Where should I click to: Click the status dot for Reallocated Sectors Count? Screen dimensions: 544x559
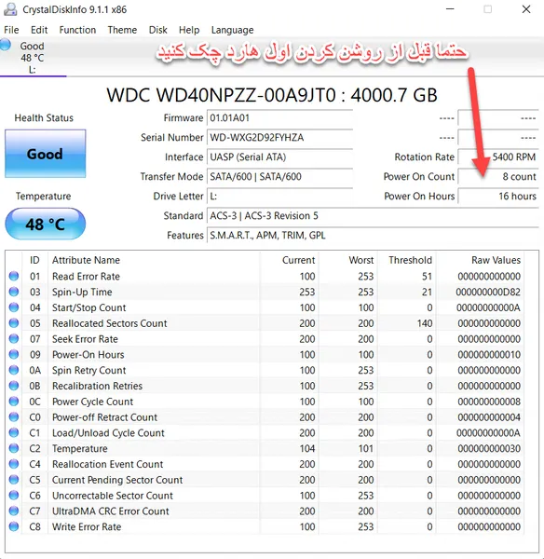pyautogui.click(x=14, y=323)
